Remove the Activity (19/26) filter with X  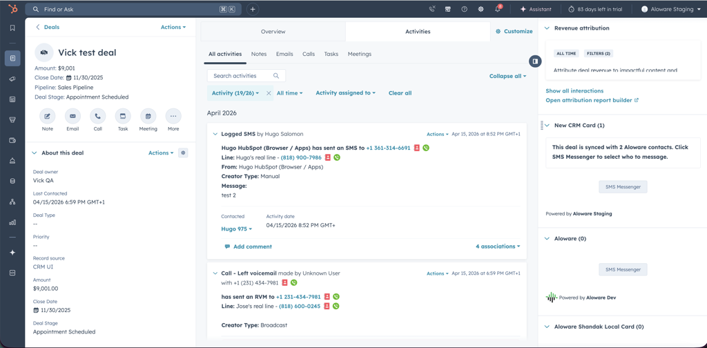[269, 93]
